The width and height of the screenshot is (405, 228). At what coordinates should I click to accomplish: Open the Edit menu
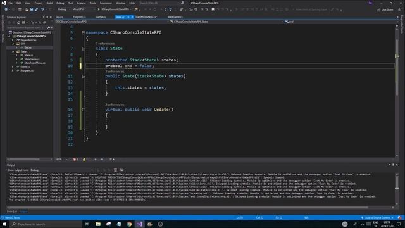tap(18, 3)
